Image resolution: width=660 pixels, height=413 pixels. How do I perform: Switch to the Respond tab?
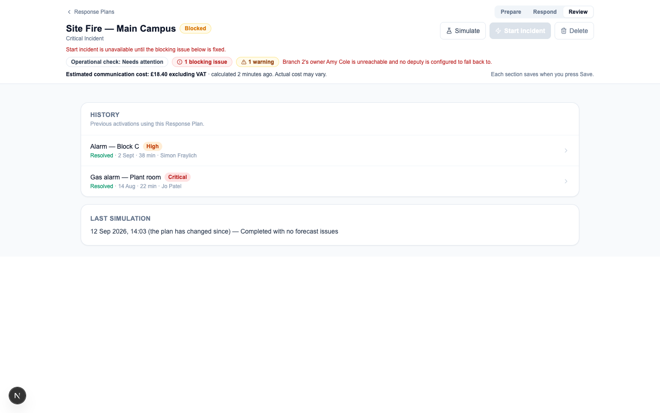(544, 12)
